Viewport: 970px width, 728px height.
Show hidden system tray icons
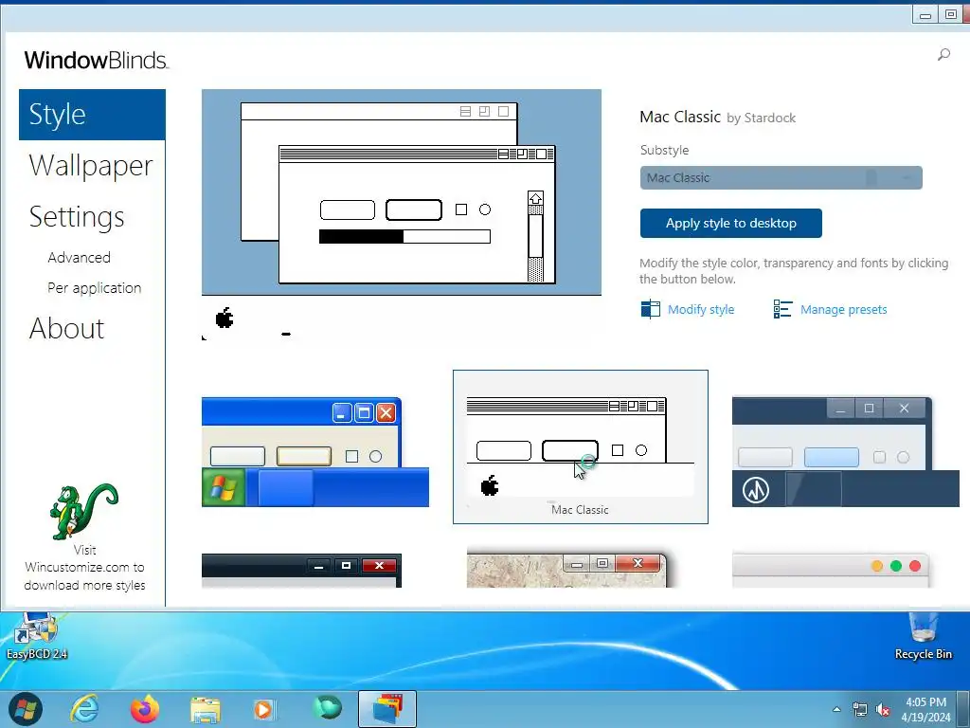click(836, 709)
